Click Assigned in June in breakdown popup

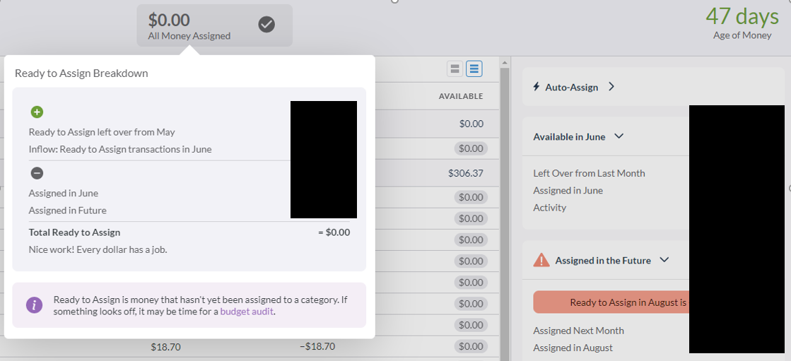click(64, 193)
